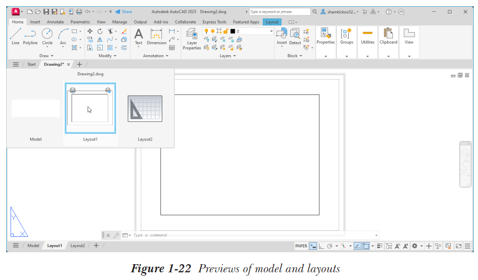Expand the Draw panel
The height and width of the screenshot is (280, 478).
(46, 56)
